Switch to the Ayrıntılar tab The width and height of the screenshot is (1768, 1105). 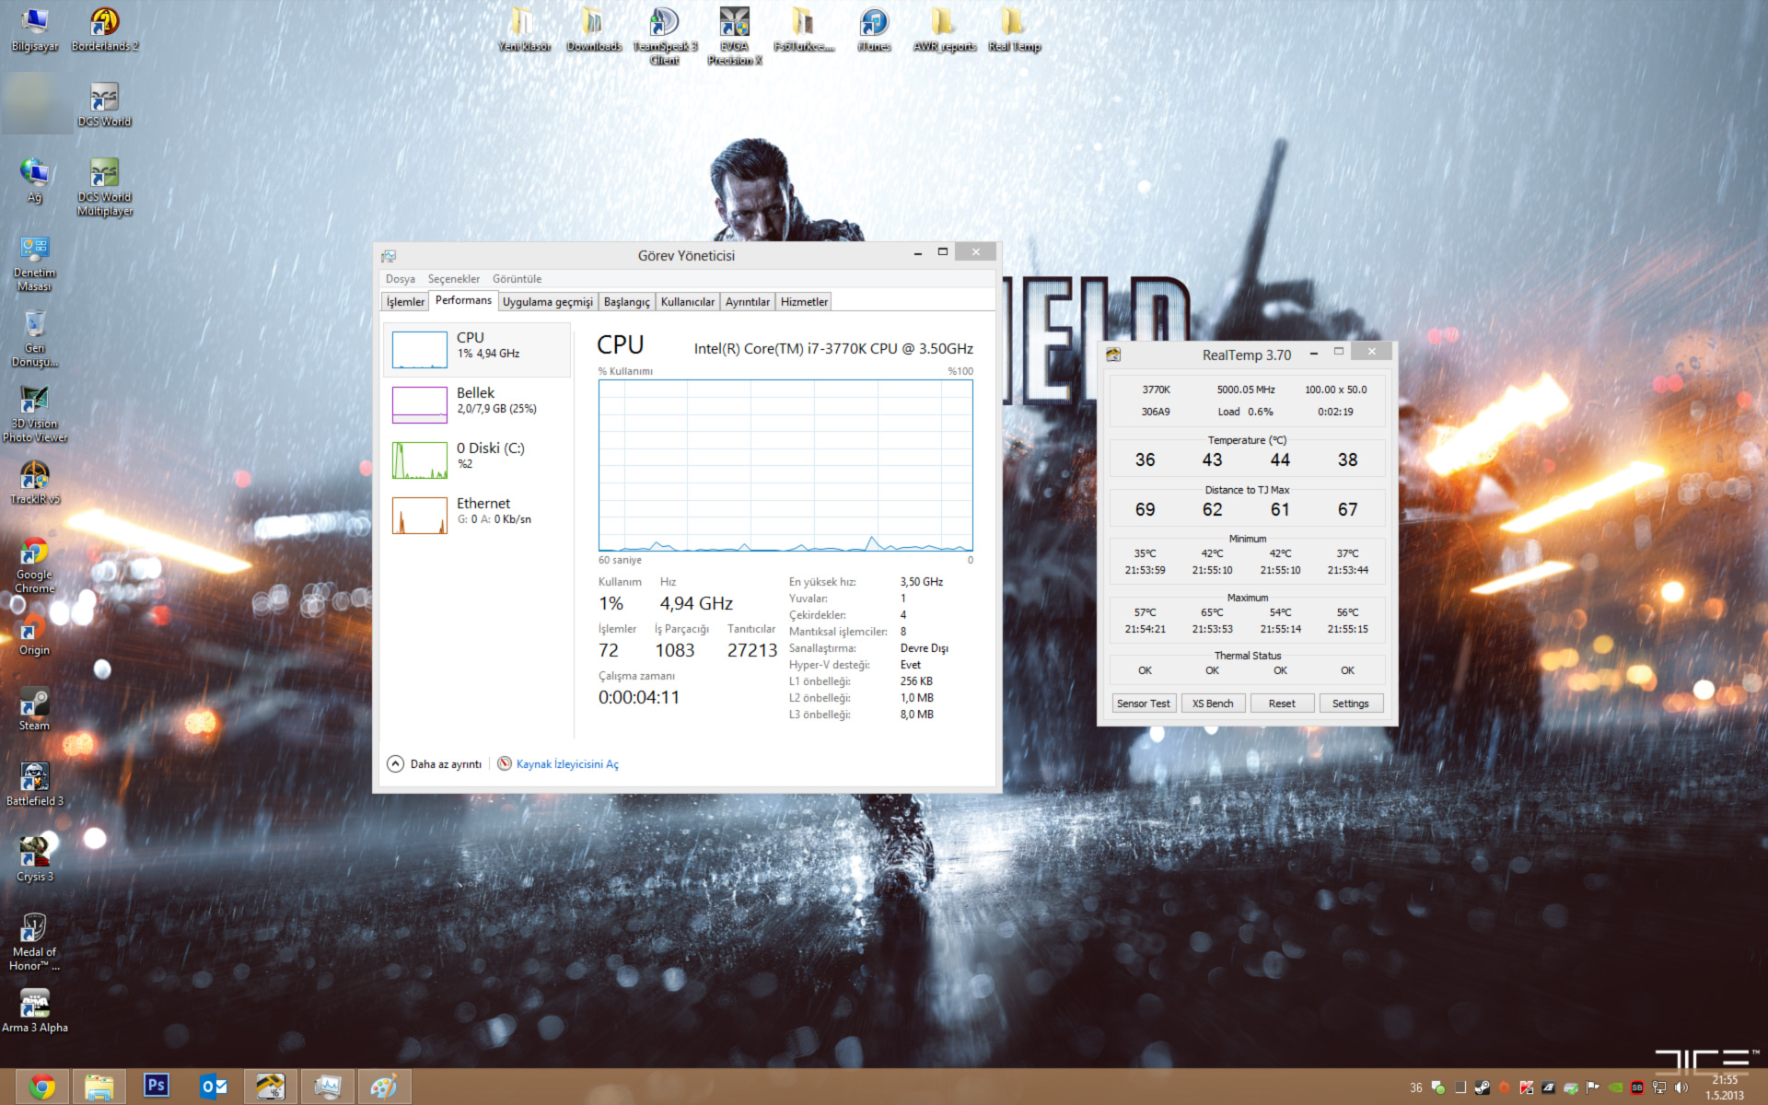pyautogui.click(x=747, y=302)
